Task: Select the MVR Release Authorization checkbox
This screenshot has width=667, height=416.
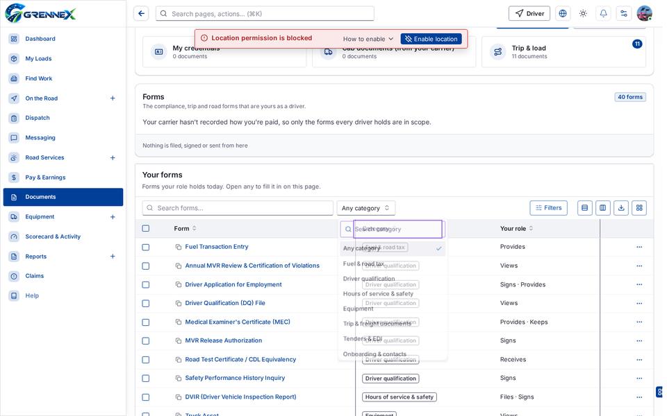Action: 146,341
